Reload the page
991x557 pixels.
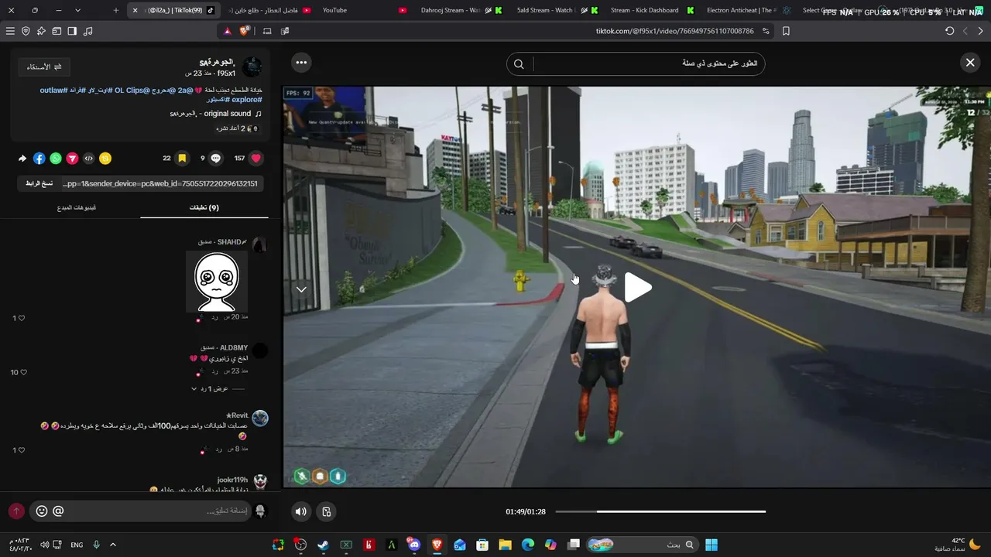coord(950,31)
